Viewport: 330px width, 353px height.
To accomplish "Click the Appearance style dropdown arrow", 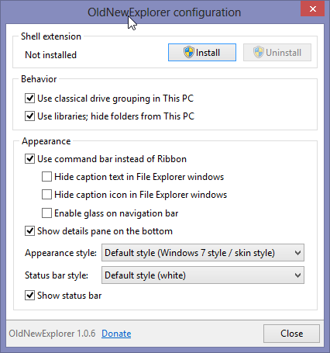I will point(297,253).
